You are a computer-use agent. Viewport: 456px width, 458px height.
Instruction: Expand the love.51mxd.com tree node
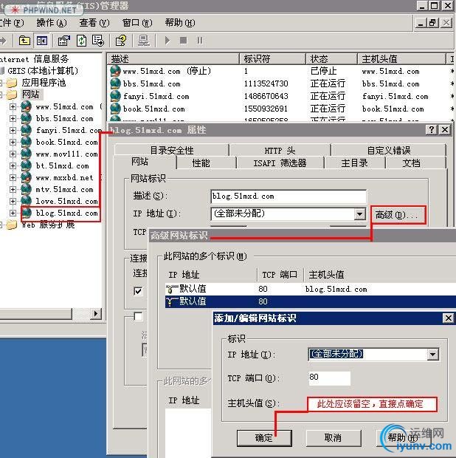coord(13,201)
